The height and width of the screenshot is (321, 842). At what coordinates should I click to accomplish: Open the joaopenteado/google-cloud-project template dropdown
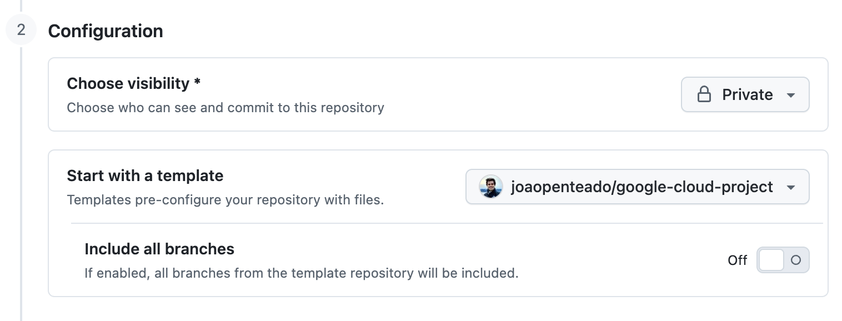point(637,187)
